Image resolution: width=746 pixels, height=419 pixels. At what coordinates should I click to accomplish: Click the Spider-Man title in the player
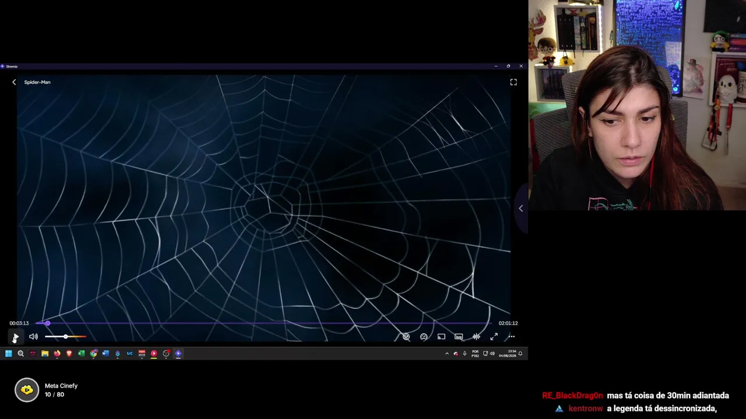point(37,82)
